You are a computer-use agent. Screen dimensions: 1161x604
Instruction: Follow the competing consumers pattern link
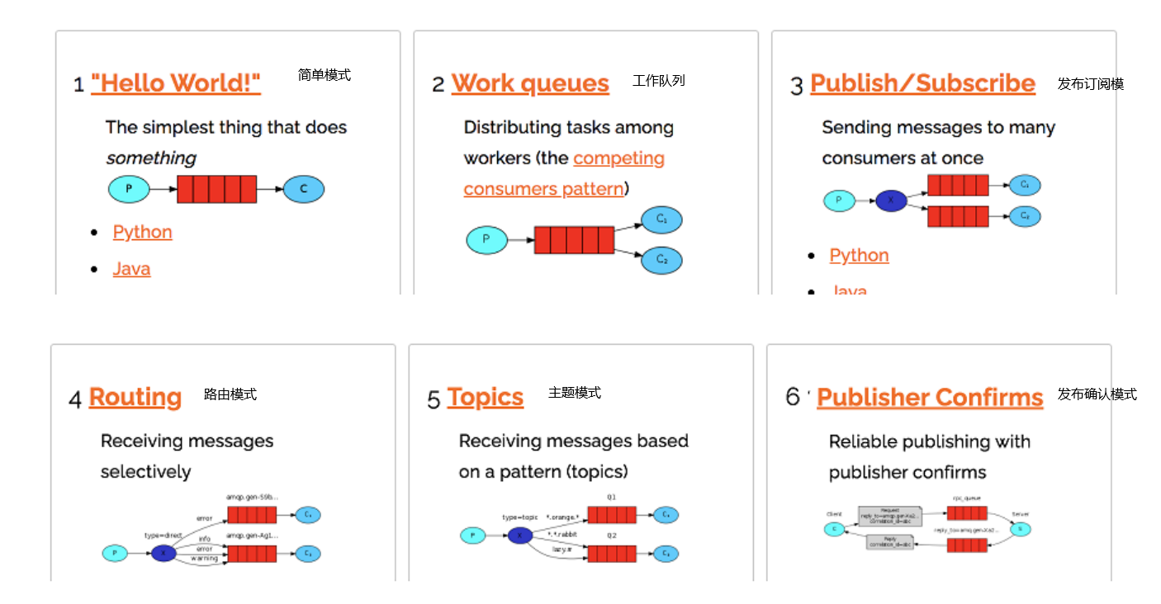(x=618, y=158)
